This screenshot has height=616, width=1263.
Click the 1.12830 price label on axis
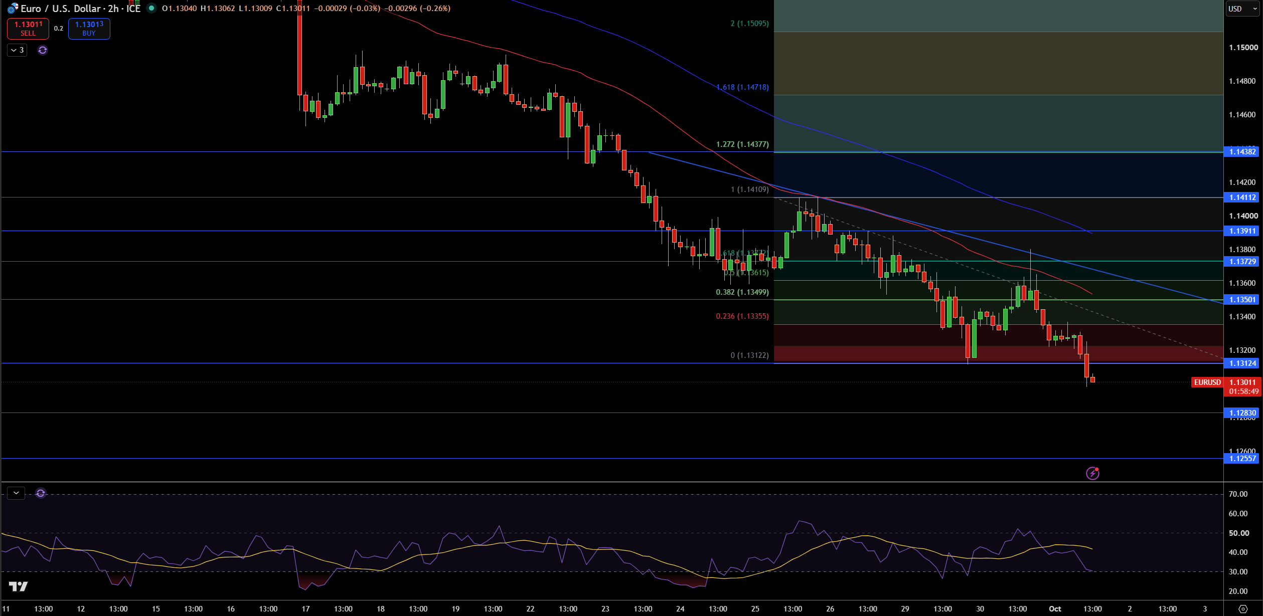coord(1242,413)
